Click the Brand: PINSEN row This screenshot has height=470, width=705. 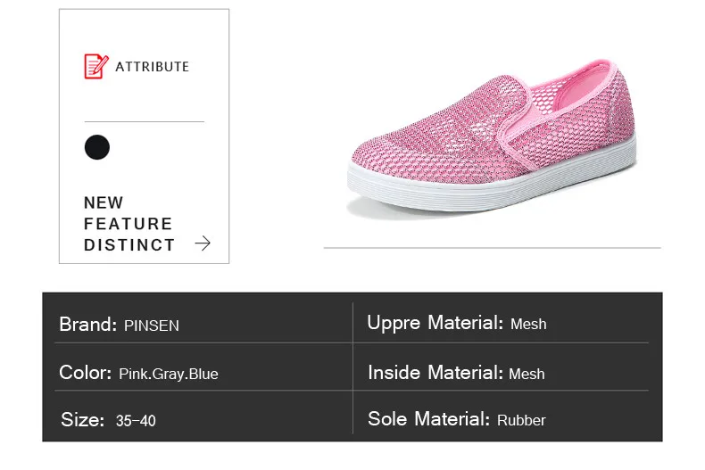196,325
